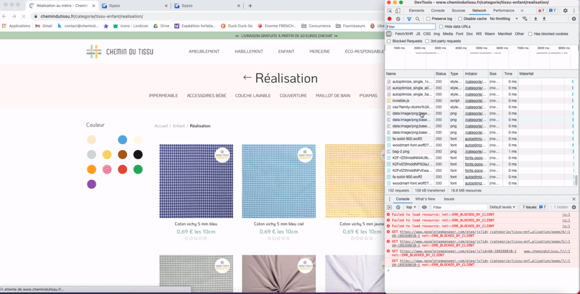Show more DevTools tabs chevron
Viewport: 580px width, 294px height.
click(522, 10)
